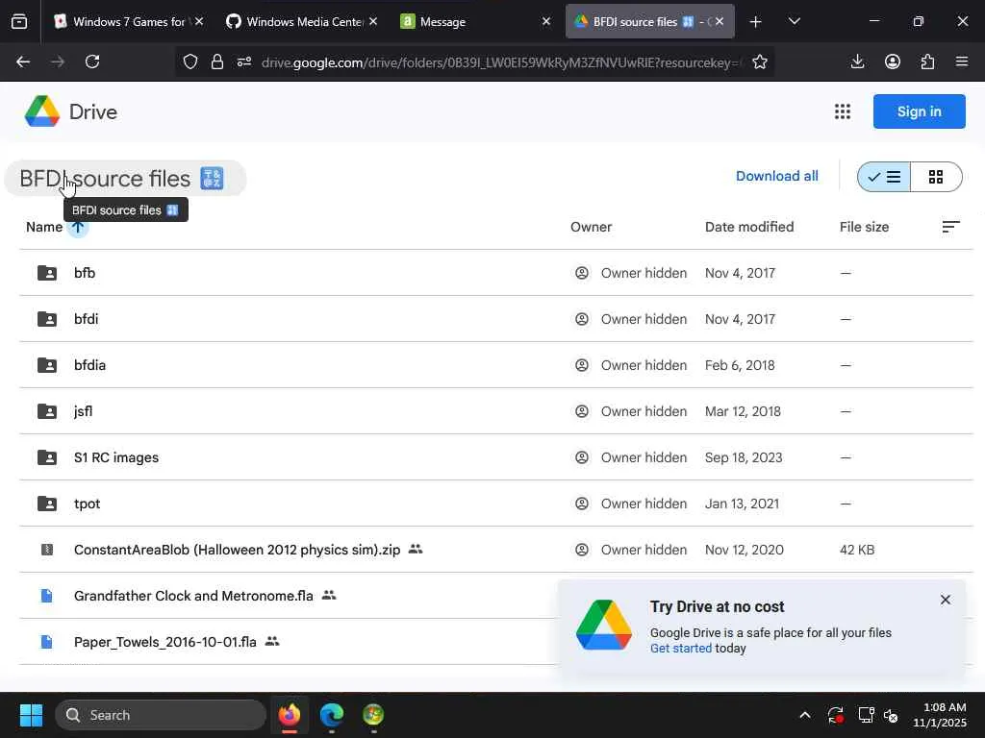The height and width of the screenshot is (738, 985).
Task: Select Paper_Towels_2016-10-01.fla file
Action: coord(165,642)
